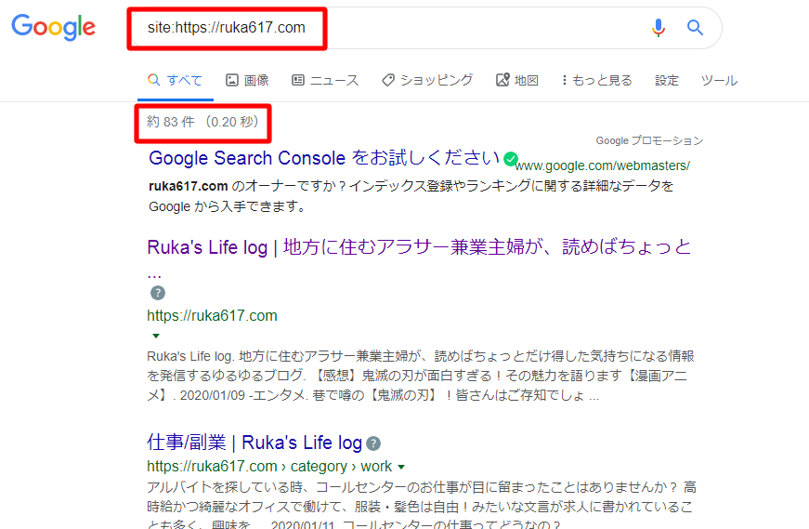This screenshot has width=809, height=529.
Task: Open Google Search Console をお試しください link
Action: pos(324,157)
